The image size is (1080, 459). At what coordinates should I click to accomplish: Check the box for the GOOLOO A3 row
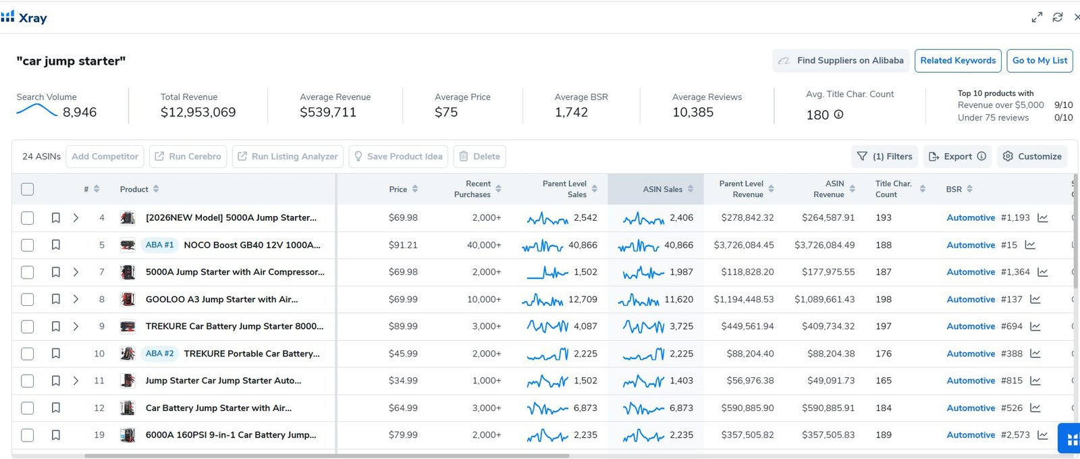(28, 299)
